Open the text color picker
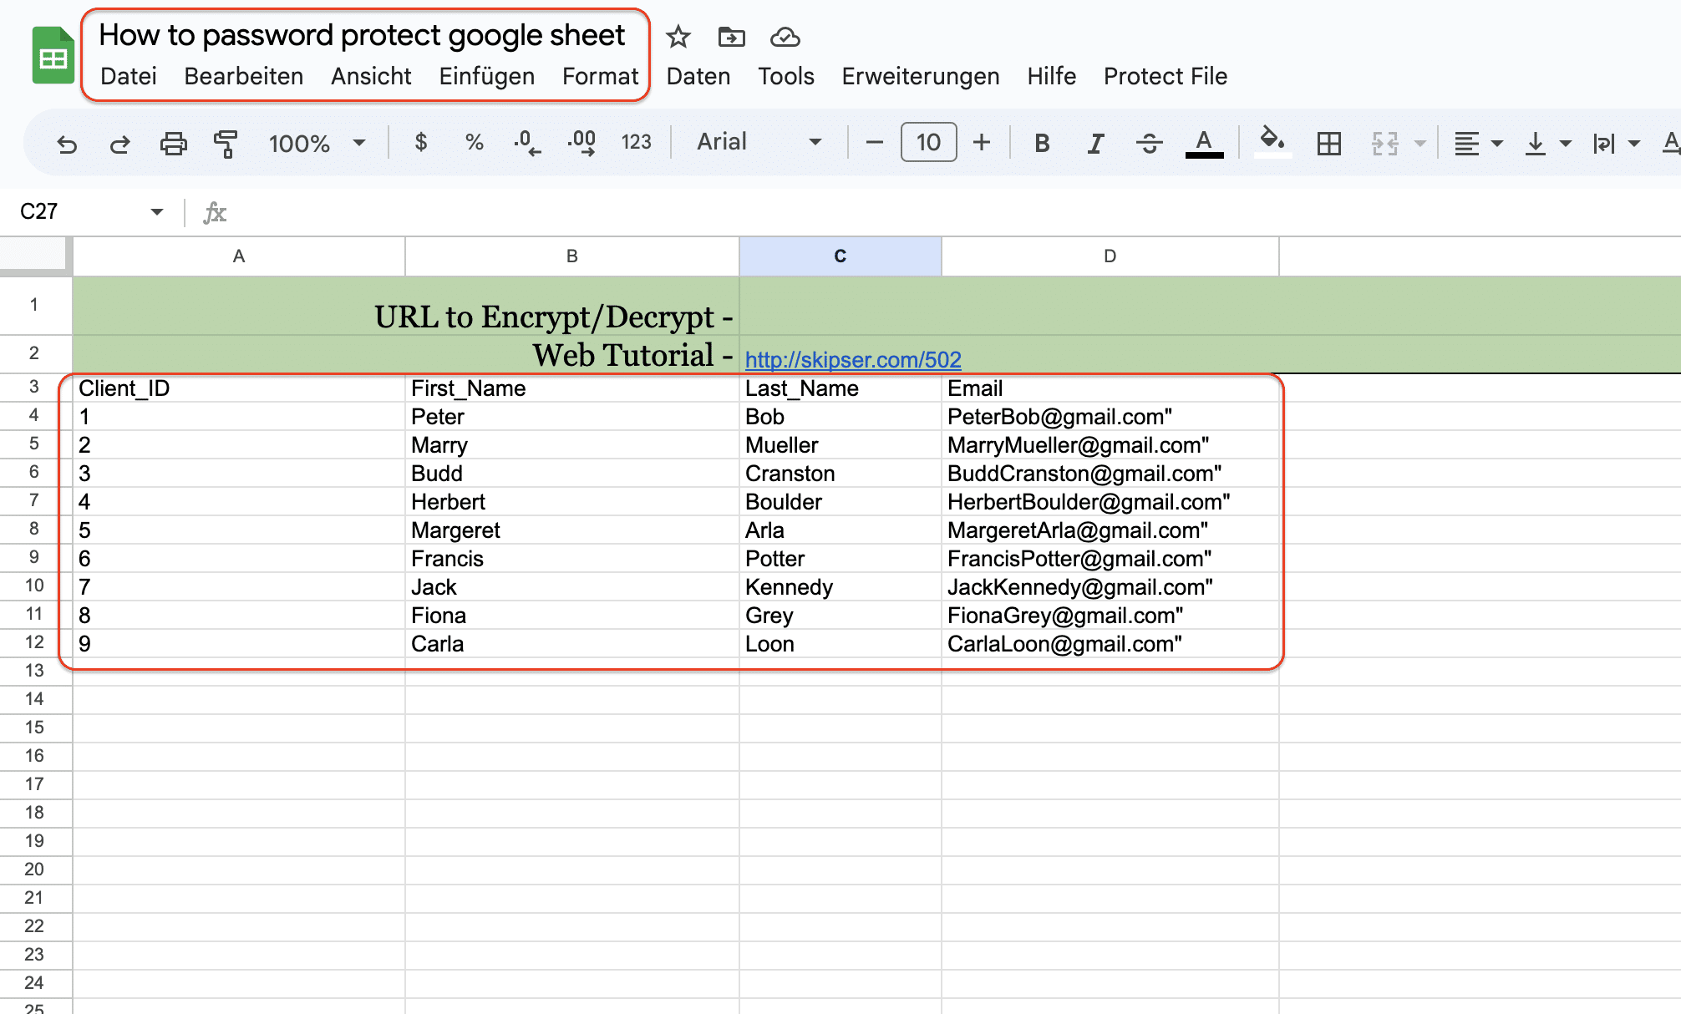Viewport: 1681px width, 1014px height. pos(1203,143)
